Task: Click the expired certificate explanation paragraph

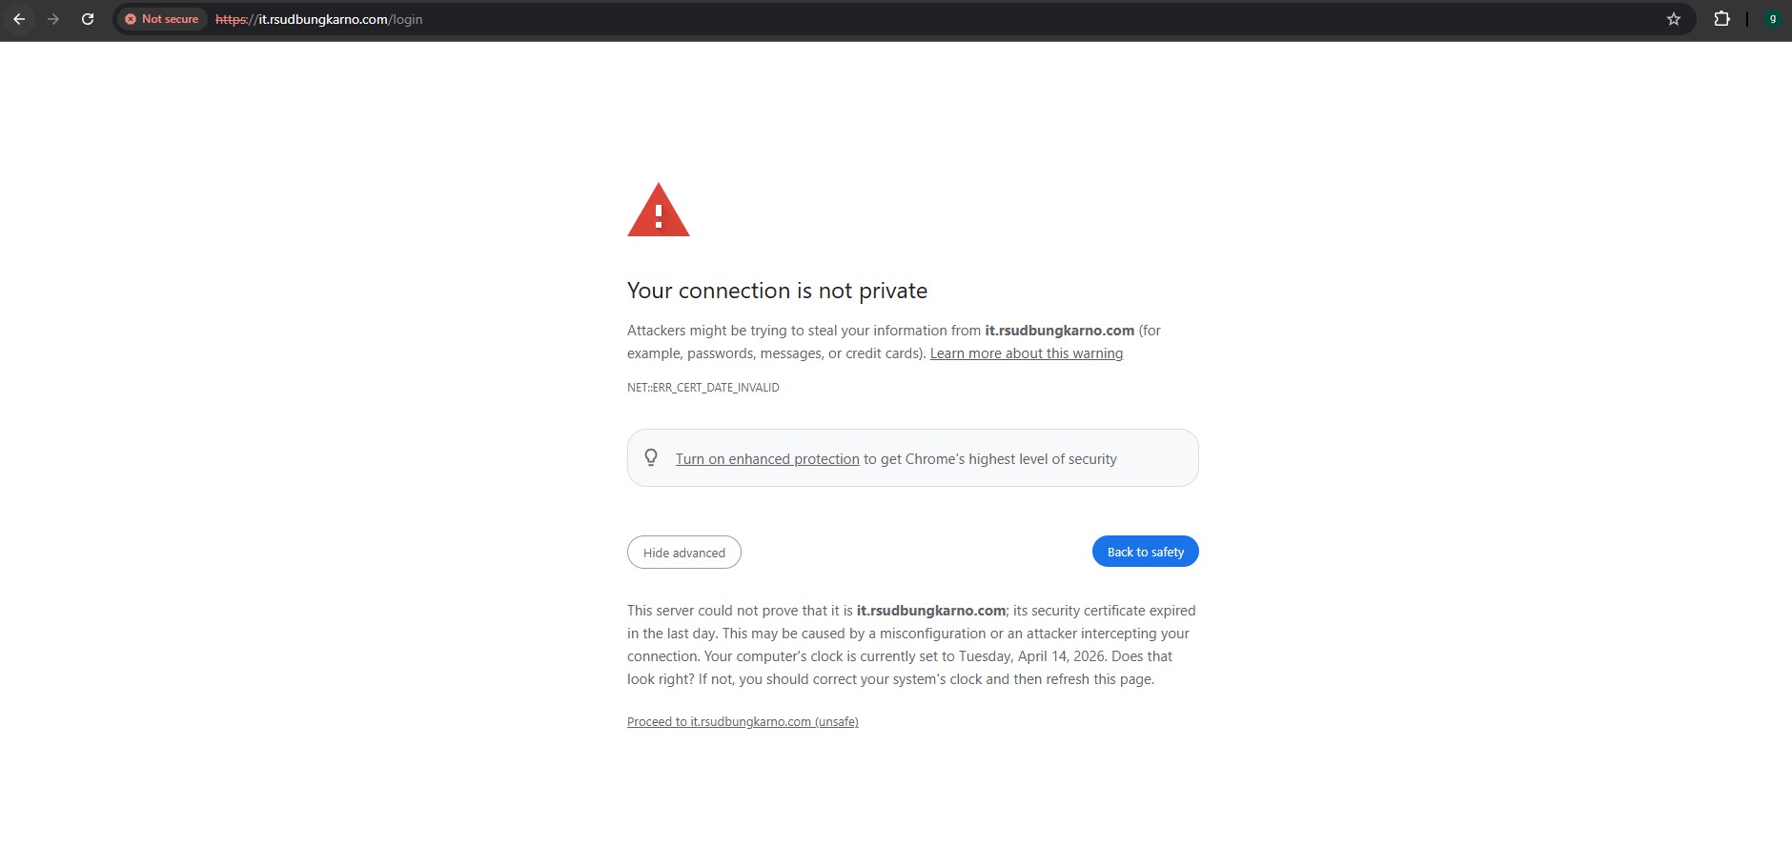Action: [x=910, y=645]
